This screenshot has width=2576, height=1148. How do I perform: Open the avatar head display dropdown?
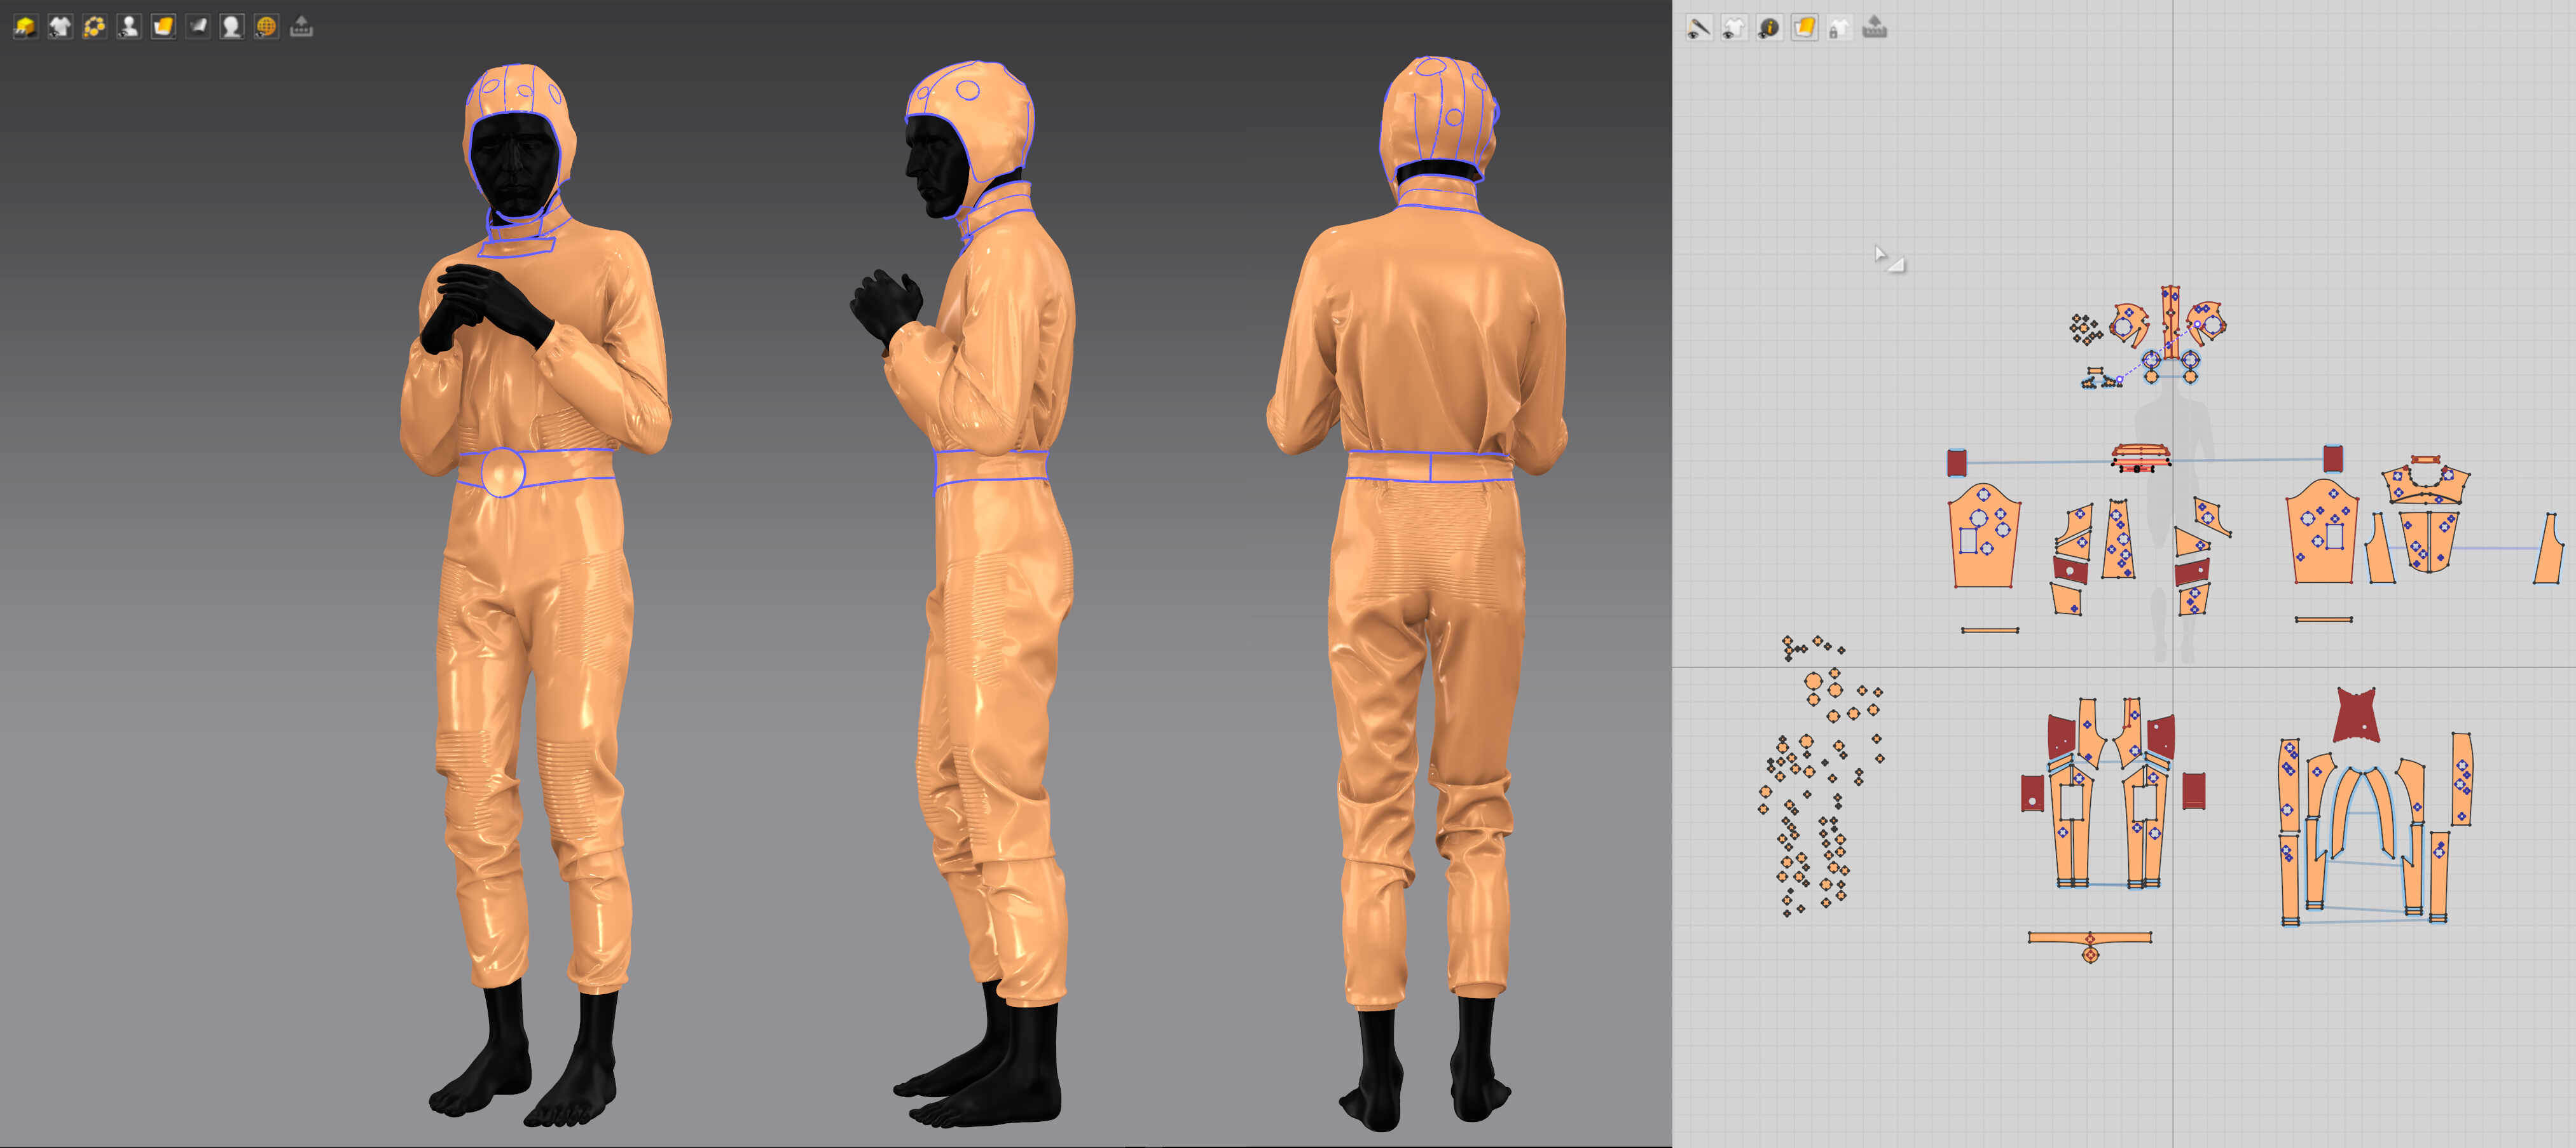(231, 27)
